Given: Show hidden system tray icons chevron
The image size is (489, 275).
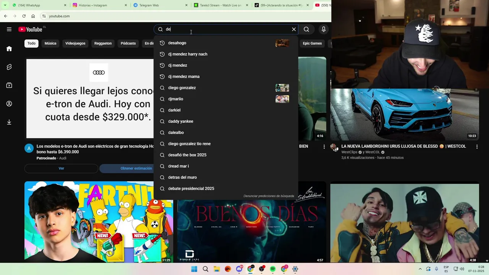Looking at the screenshot, I should tap(420, 269).
